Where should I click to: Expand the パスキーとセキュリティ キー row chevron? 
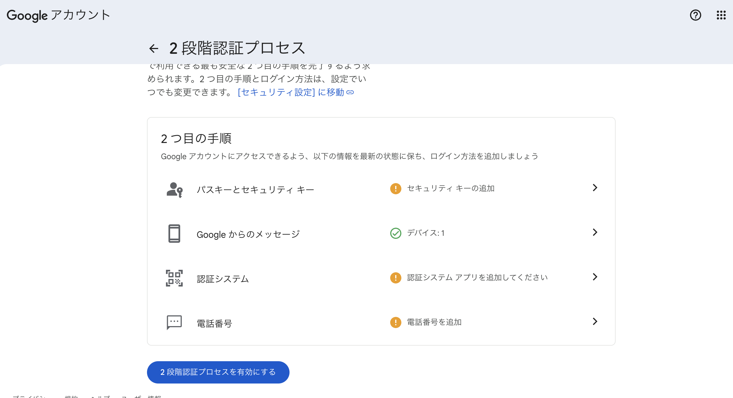[595, 188]
